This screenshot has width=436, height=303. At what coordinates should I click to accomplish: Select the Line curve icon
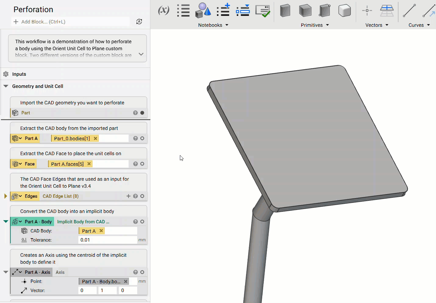point(409,11)
